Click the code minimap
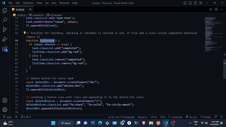This screenshot has width=226, height=127. pos(214,34)
